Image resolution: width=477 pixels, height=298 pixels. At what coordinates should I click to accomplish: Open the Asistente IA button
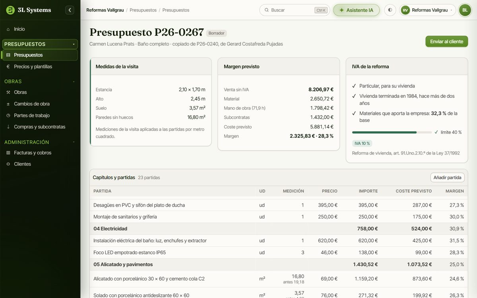point(357,10)
